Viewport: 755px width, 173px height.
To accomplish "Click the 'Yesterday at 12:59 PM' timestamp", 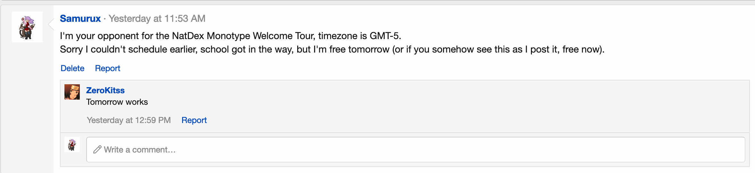I will click(129, 120).
